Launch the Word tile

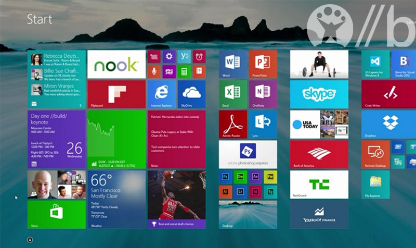point(233,64)
